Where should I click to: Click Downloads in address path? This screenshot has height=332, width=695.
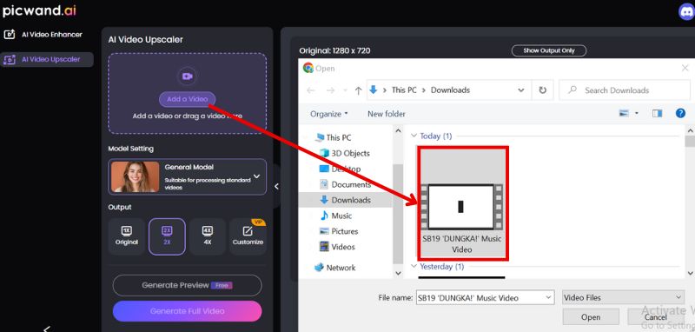[x=450, y=90]
